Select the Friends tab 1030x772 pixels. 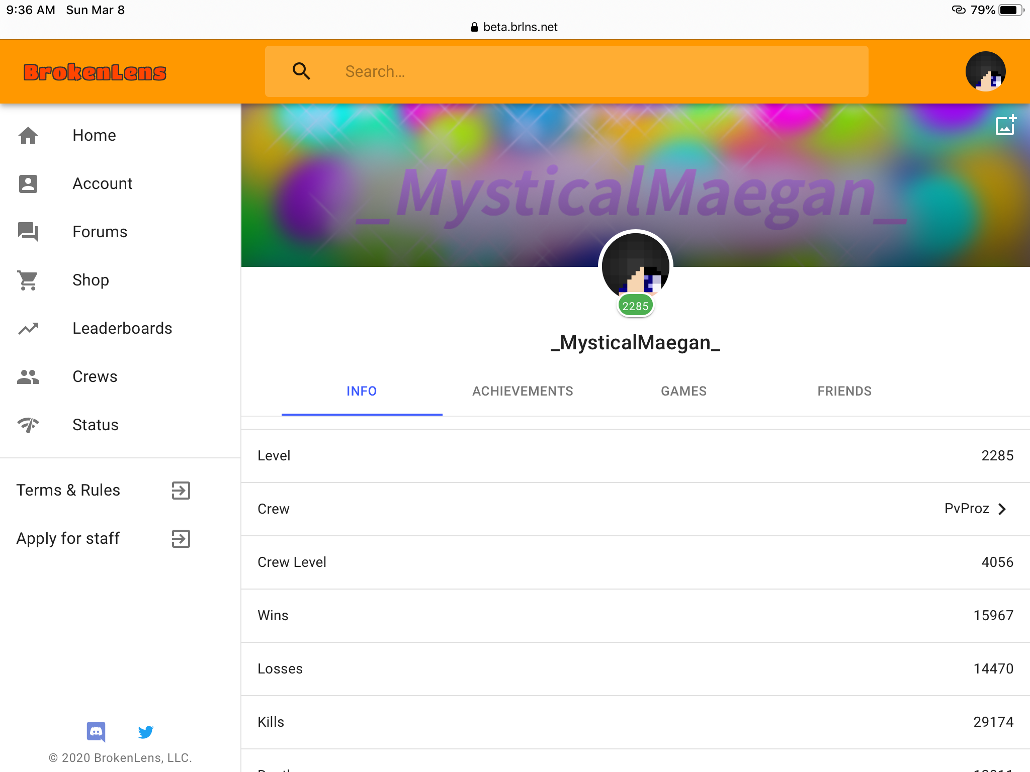point(845,391)
